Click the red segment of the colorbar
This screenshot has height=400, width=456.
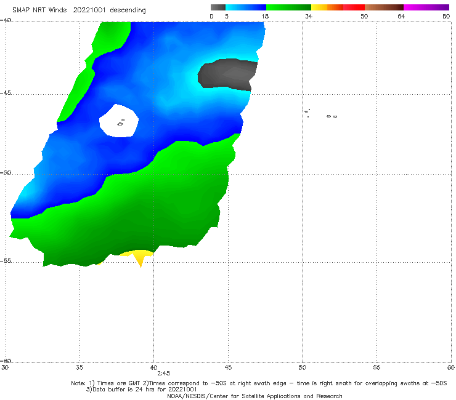point(354,7)
